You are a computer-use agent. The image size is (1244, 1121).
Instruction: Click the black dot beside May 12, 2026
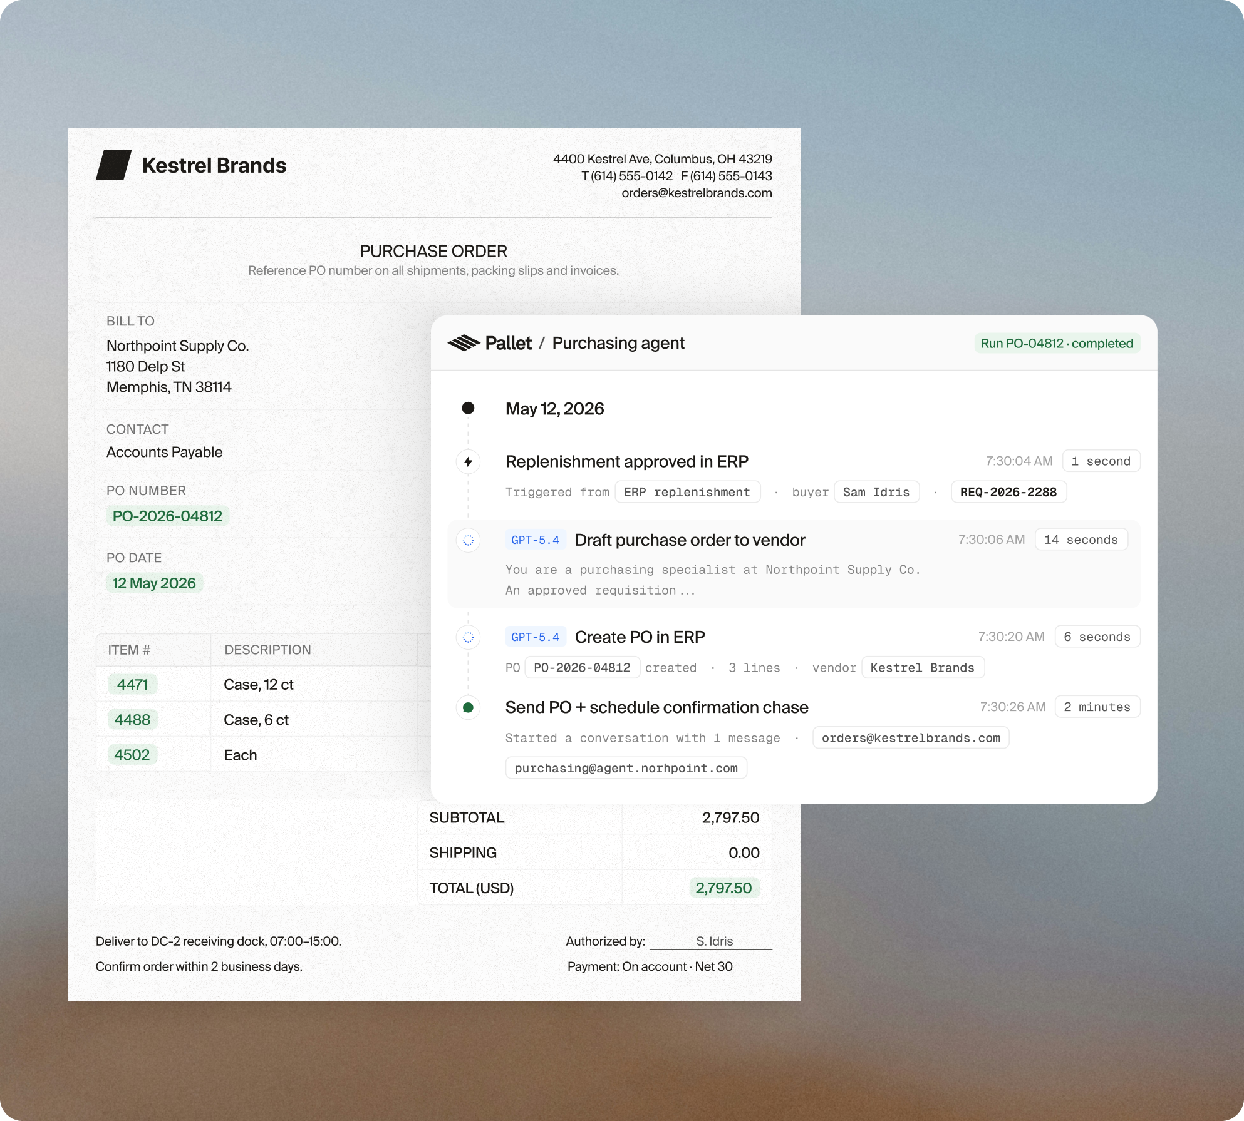tap(468, 408)
